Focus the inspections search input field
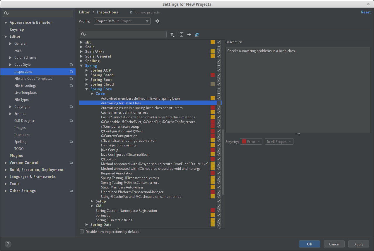This screenshot has width=374, height=251. (123, 34)
